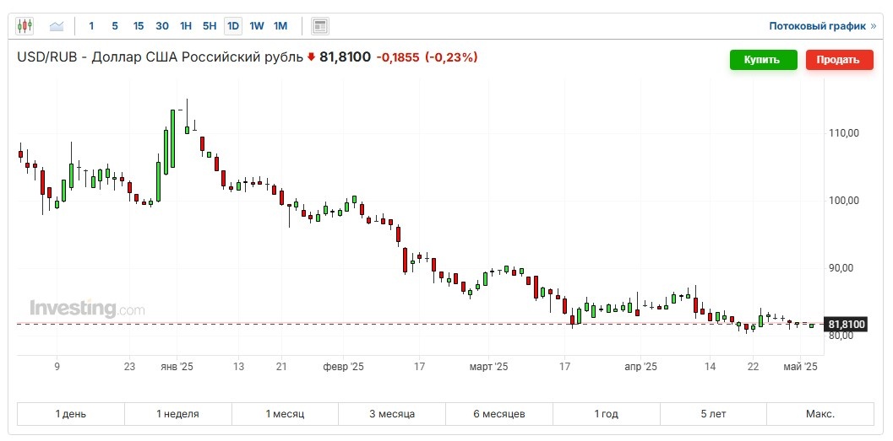Select the 5 minute interval
Screen dimensions: 893x441
pos(115,26)
